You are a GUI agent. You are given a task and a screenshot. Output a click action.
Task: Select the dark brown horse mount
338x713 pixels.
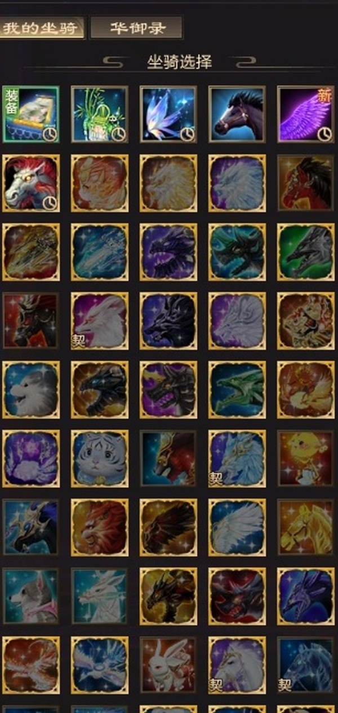pyautogui.click(x=237, y=114)
